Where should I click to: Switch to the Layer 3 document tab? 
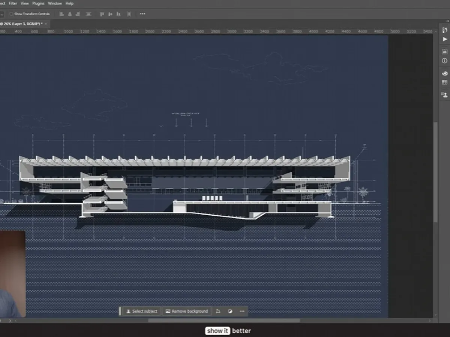coord(21,23)
